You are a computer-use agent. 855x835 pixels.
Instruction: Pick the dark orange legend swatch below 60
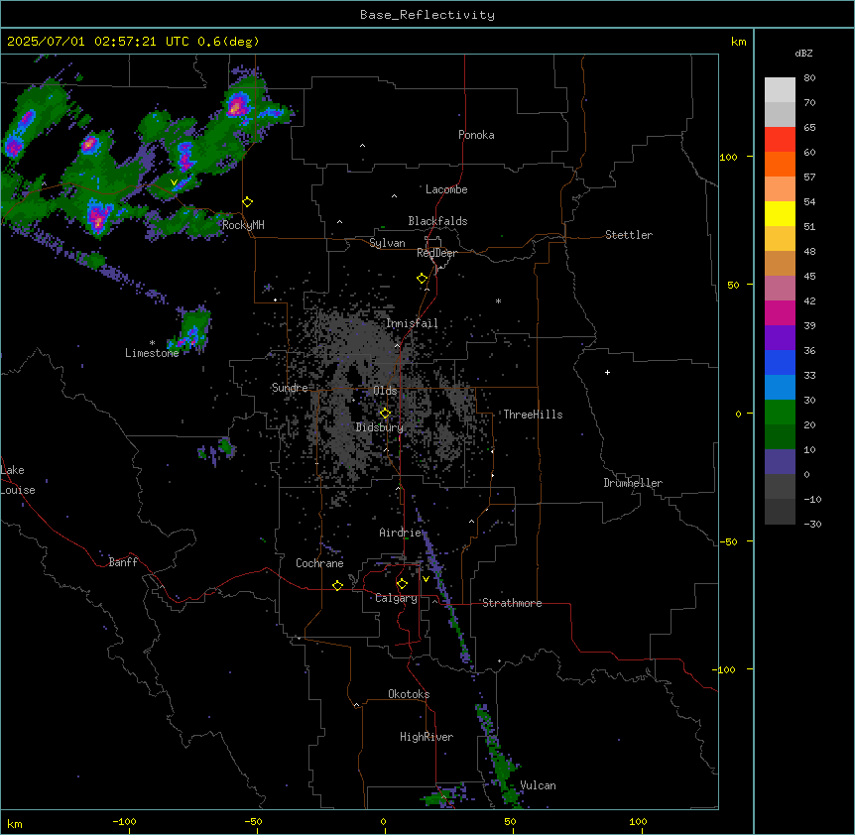pos(780,165)
